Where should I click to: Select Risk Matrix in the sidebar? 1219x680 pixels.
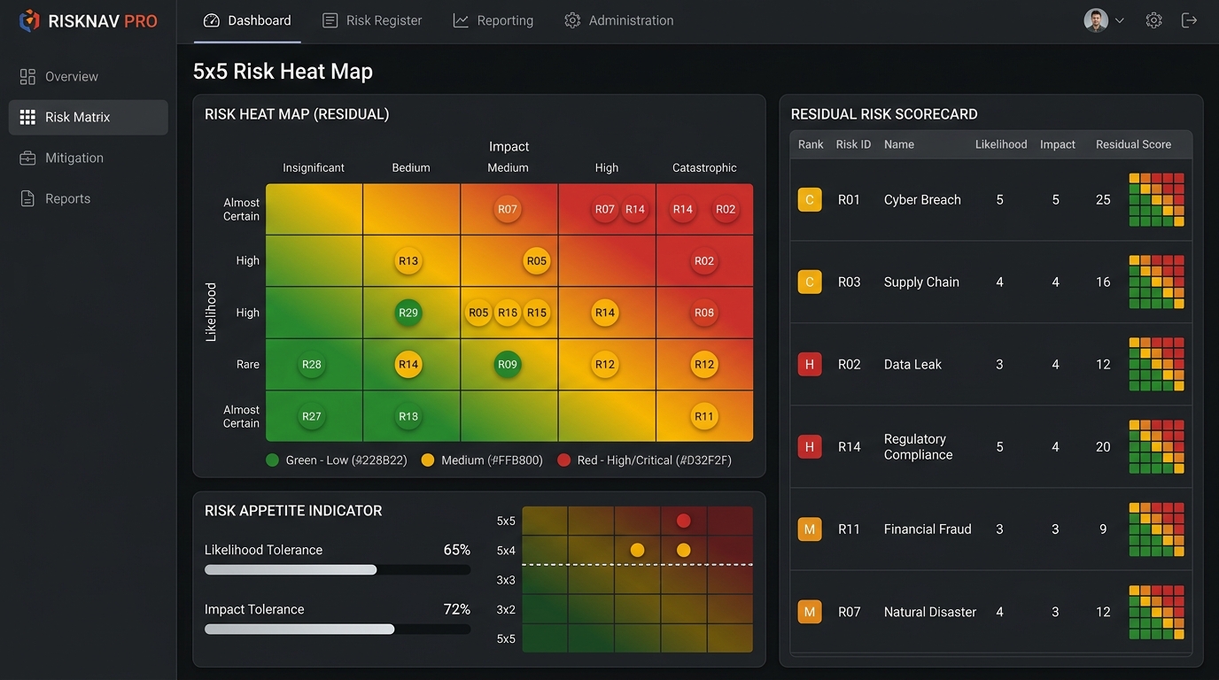click(88, 117)
